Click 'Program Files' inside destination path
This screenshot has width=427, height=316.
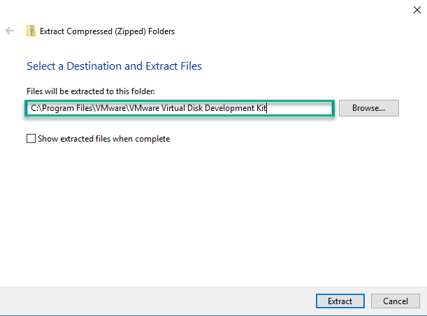67,108
